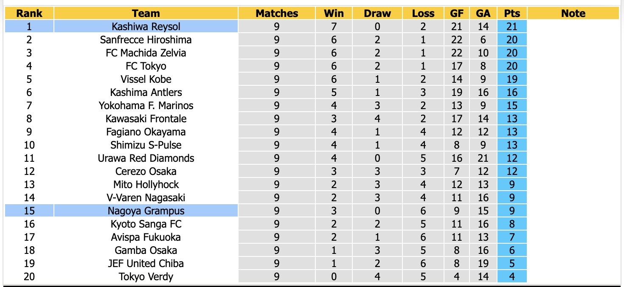Viewport: 624px width, 287px height.
Task: Click FC Machida Zelvia team name
Action: (x=146, y=53)
